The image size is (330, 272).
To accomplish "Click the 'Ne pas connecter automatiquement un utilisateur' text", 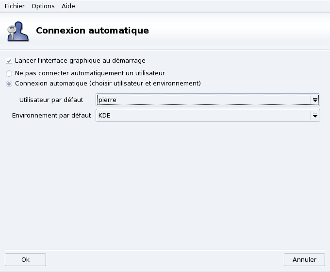I will pos(90,73).
